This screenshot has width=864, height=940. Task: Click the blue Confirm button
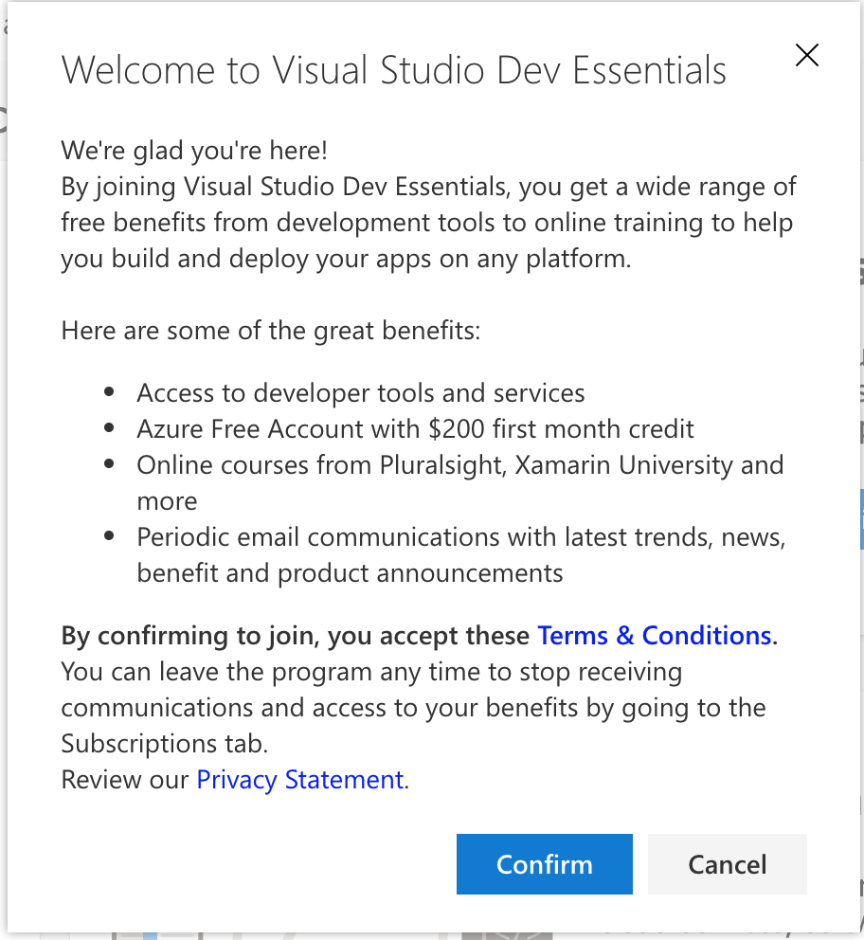click(x=544, y=864)
